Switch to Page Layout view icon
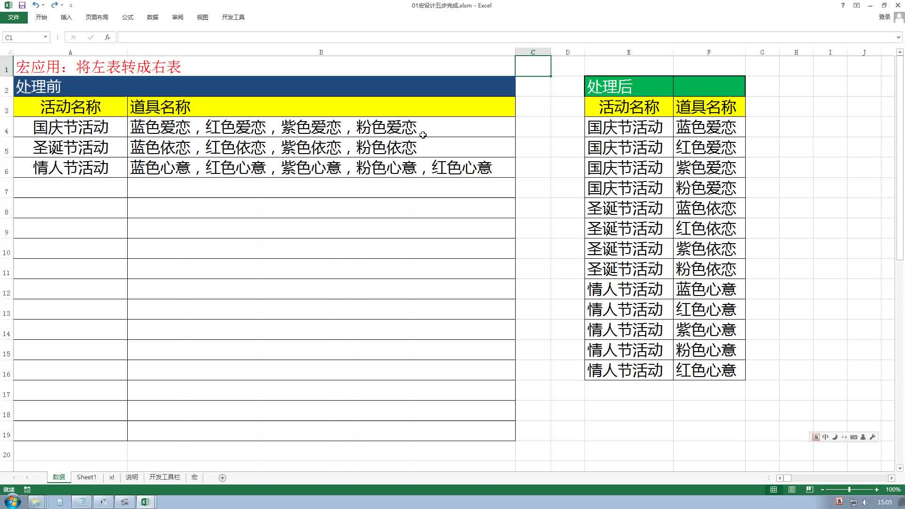The width and height of the screenshot is (905, 509). (792, 490)
